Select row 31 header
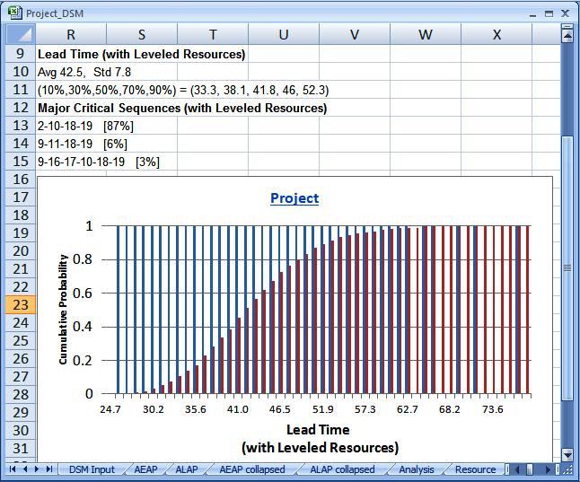Viewport: 580px width, 482px height. (x=21, y=448)
